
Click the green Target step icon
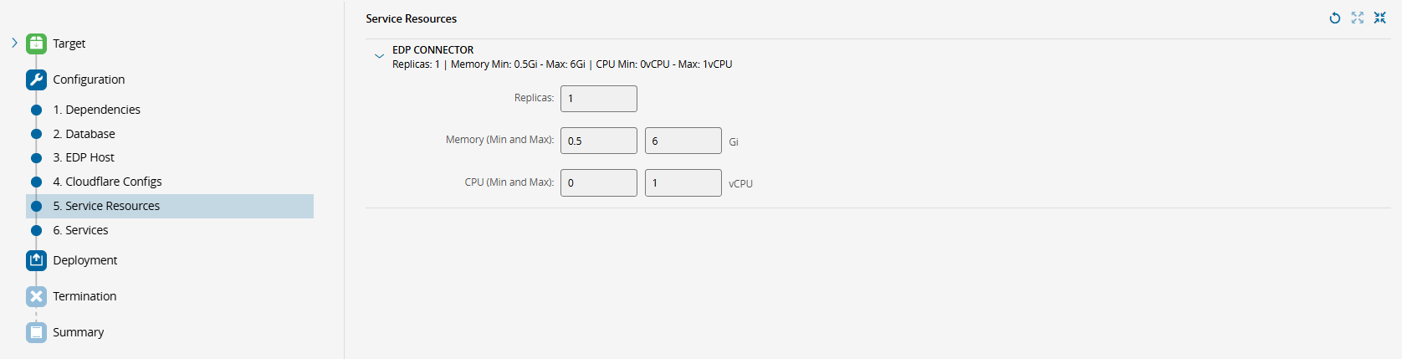36,44
